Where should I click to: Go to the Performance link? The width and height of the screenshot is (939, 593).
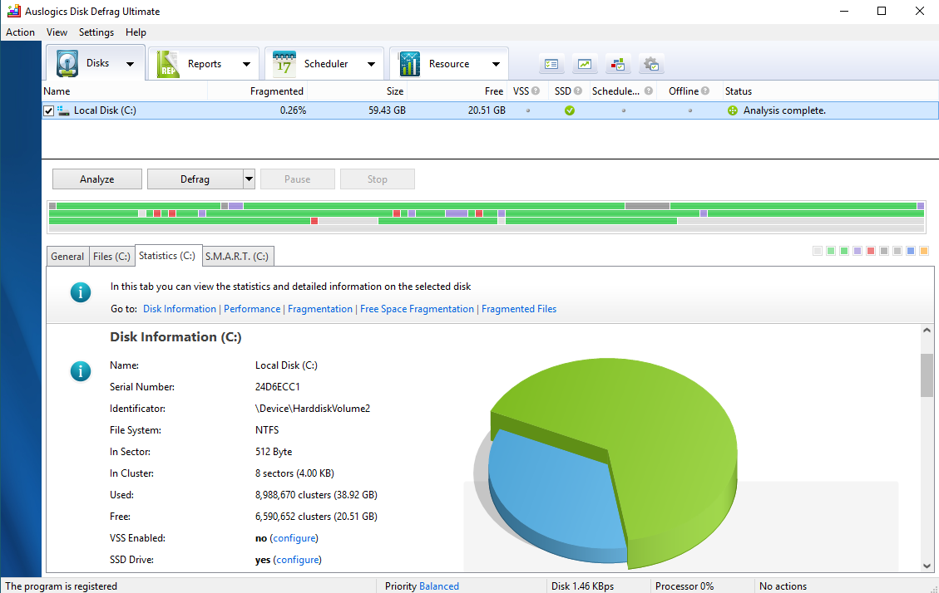pyautogui.click(x=252, y=309)
